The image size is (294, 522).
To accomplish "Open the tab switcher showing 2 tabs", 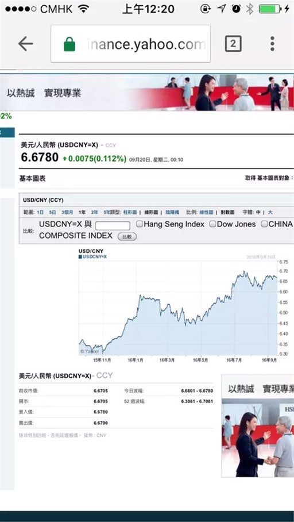I will (233, 44).
